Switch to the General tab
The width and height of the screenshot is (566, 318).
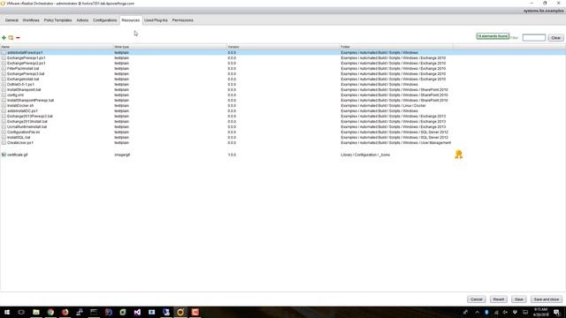(x=11, y=20)
